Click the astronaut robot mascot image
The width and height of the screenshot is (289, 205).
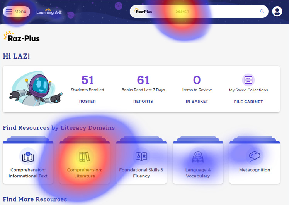point(35,88)
